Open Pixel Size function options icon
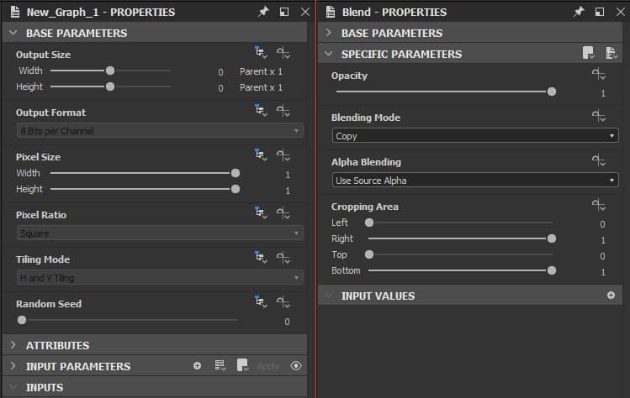Viewport: 630px width, 398px height. [x=283, y=154]
